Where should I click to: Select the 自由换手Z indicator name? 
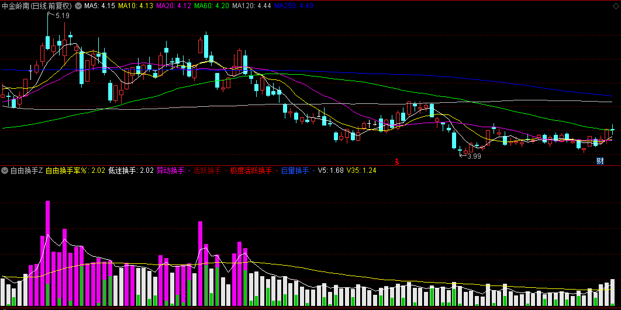26,171
